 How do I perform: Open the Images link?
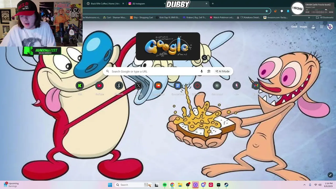click(x=303, y=27)
